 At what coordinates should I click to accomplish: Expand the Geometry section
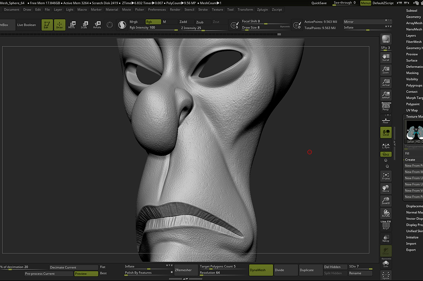click(413, 17)
